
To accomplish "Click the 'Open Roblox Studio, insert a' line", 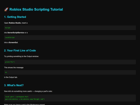I will click(x=16, y=23).
